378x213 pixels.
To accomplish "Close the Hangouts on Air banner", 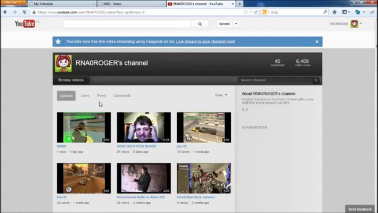I will (x=317, y=42).
